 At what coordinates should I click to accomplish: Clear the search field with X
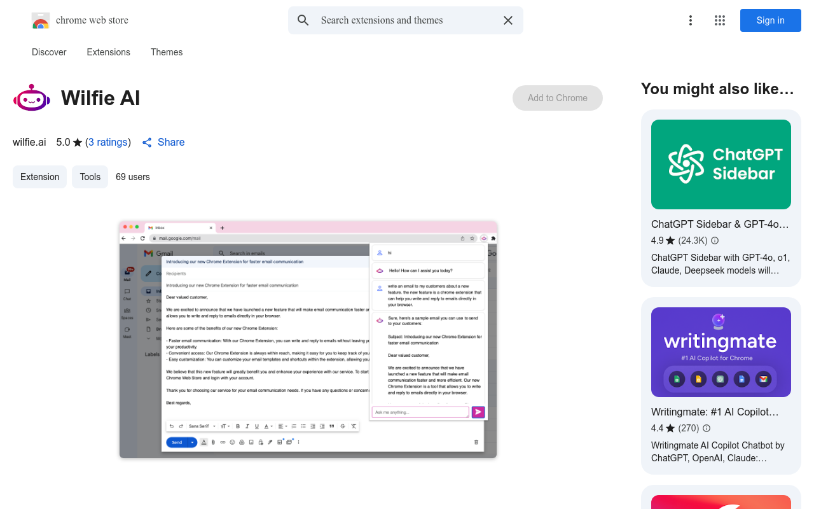tap(508, 20)
